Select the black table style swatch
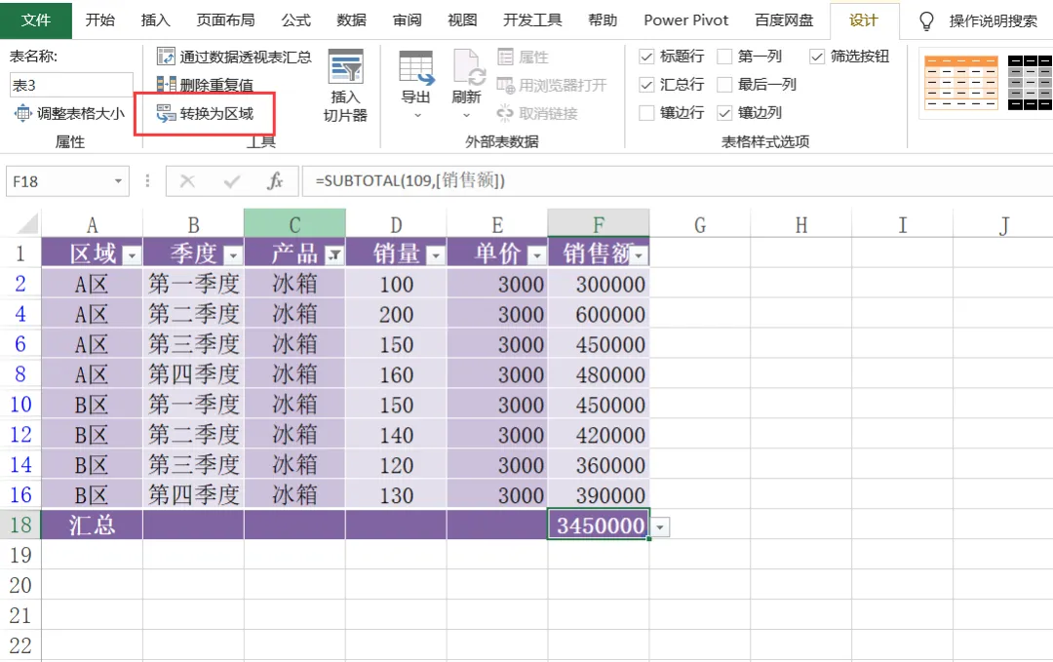The width and height of the screenshot is (1053, 662). tap(1030, 83)
